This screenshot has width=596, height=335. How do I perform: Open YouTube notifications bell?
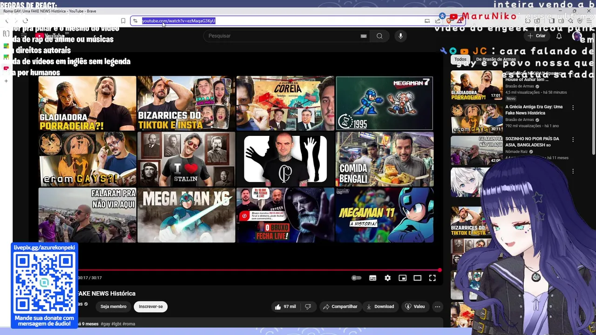[559, 36]
